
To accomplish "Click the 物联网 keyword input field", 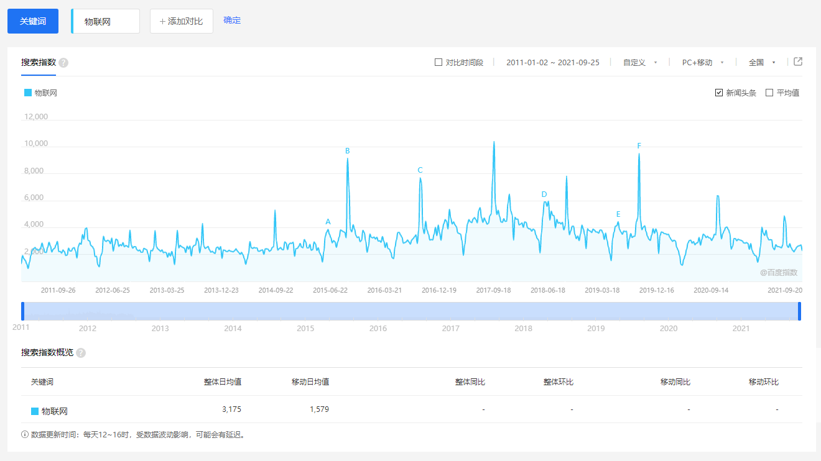I will coord(106,21).
